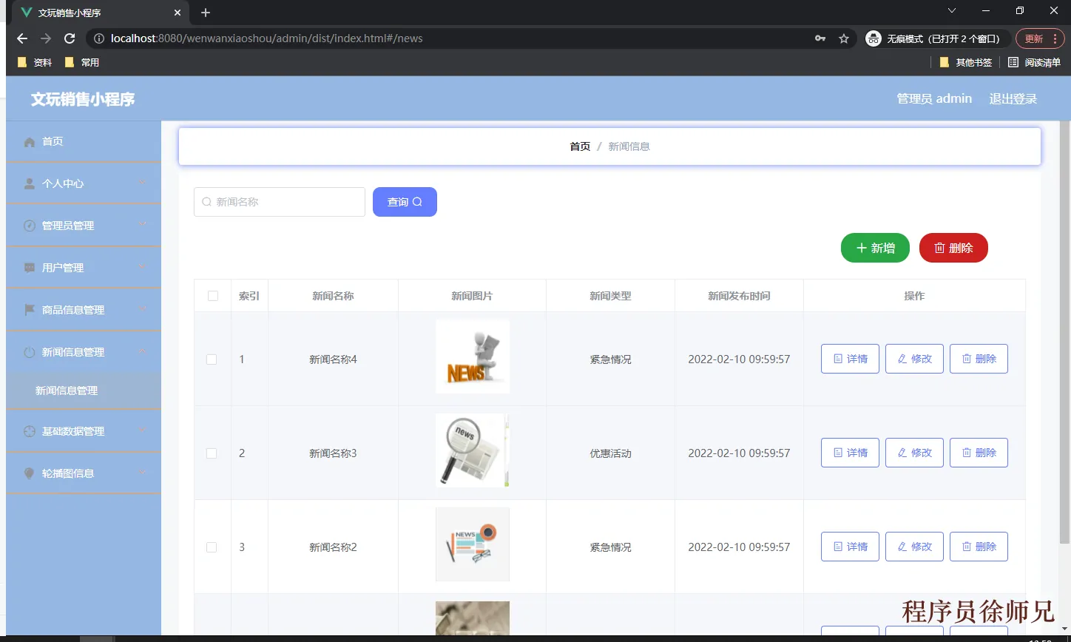This screenshot has height=642, width=1071.
Task: Click 删除 for 新闻名称2 row
Action: click(979, 547)
